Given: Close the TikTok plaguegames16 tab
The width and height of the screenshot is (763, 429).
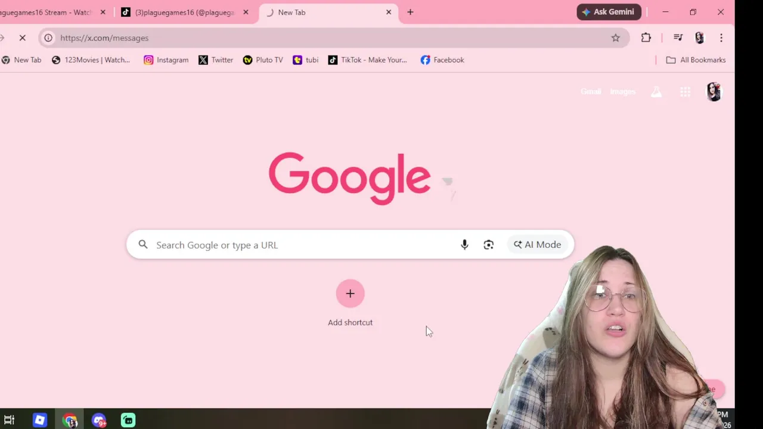Looking at the screenshot, I should click(x=246, y=12).
